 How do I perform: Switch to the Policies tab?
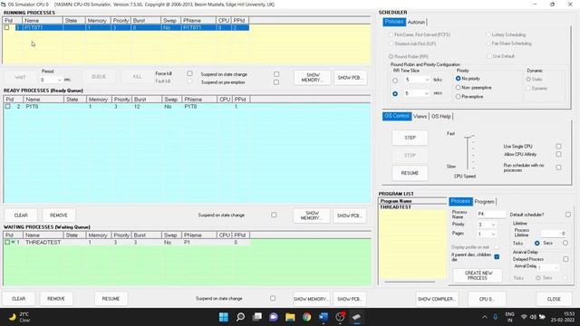tap(394, 22)
